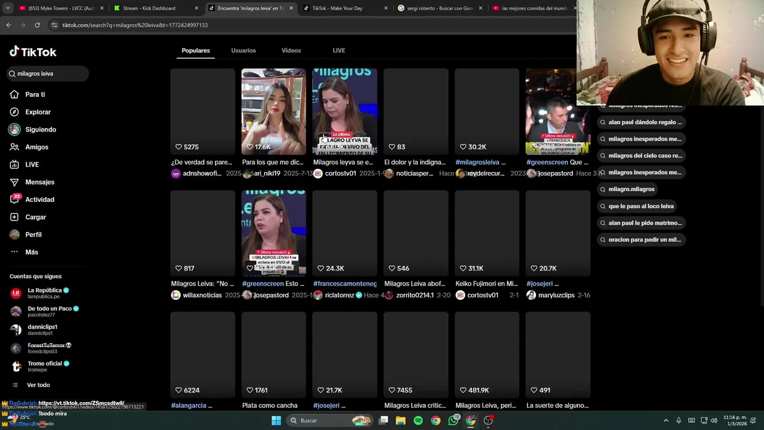
Task: Click the #alangarcia hashtag caption
Action: point(189,406)
